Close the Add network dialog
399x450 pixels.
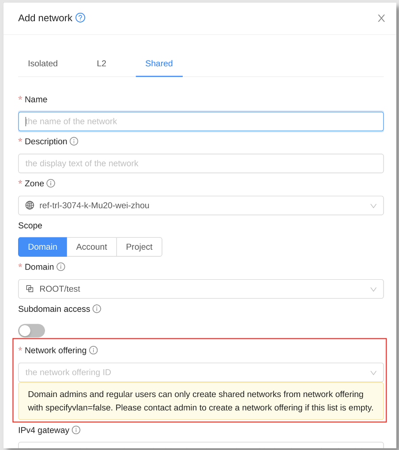381,18
